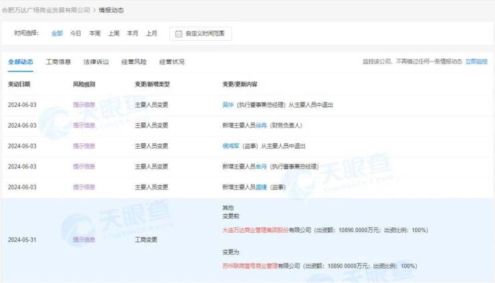
Task: Go to the 法律诉讼 tab
Action: coord(96,62)
